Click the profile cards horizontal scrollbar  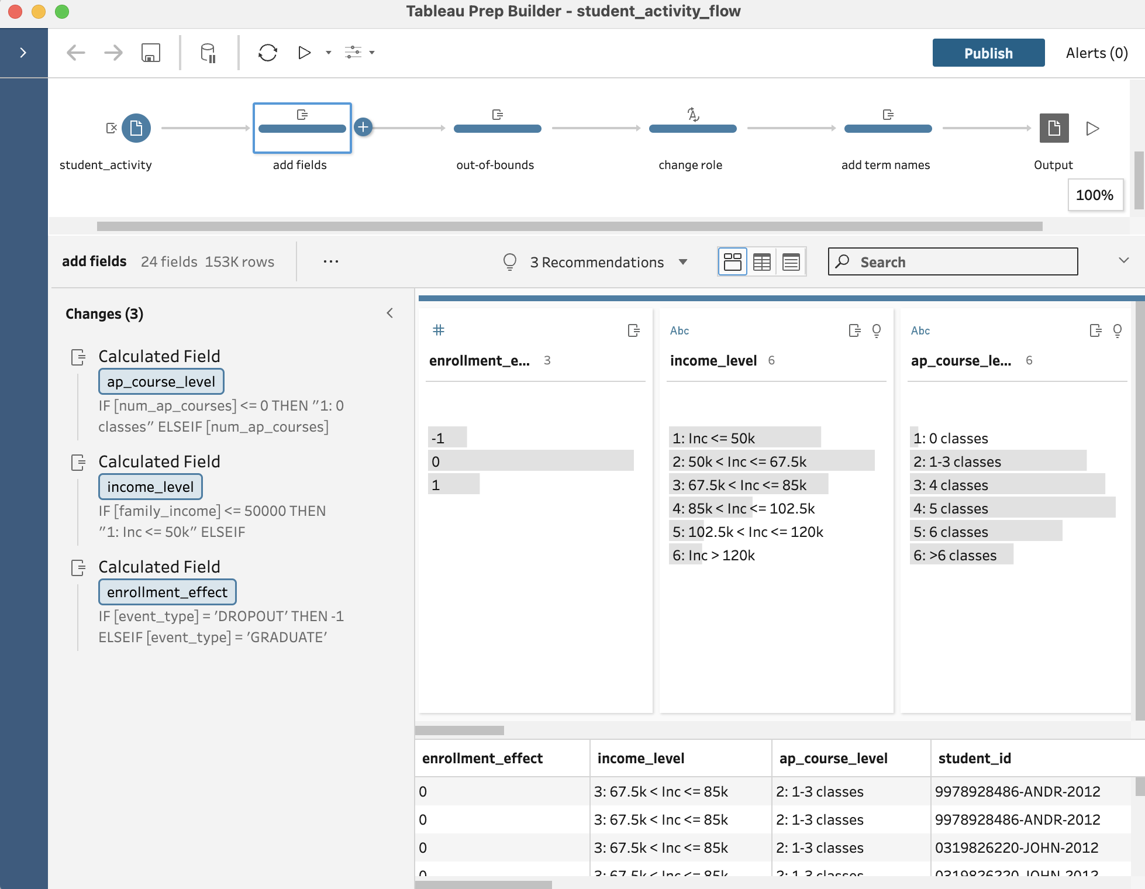[460, 730]
